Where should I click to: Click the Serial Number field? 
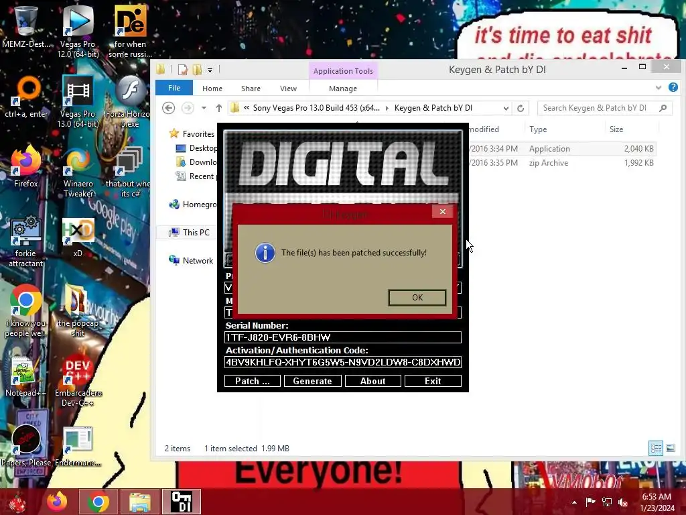[x=342, y=337]
